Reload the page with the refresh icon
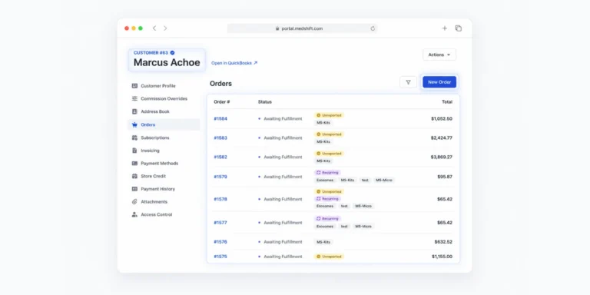 click(373, 28)
